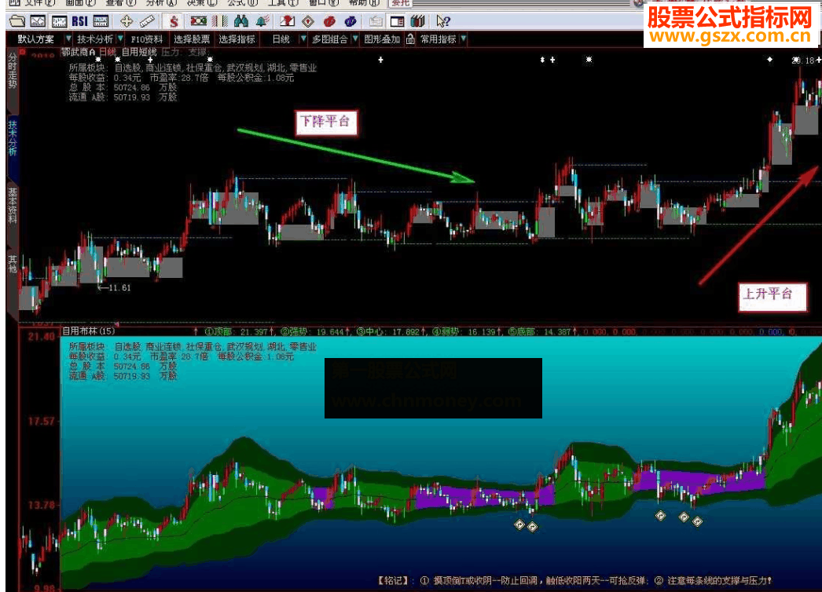822x592 pixels.
Task: Open the 帮助 menu
Action: click(365, 2)
